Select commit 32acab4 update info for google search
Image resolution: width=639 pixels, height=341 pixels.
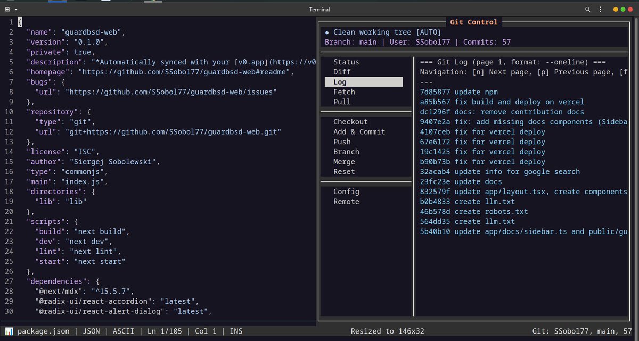tap(499, 172)
